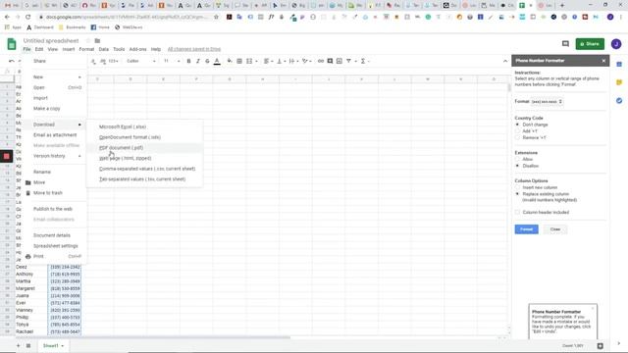Toggle italic formatting in the toolbar
The width and height of the screenshot is (628, 353).
point(198,61)
